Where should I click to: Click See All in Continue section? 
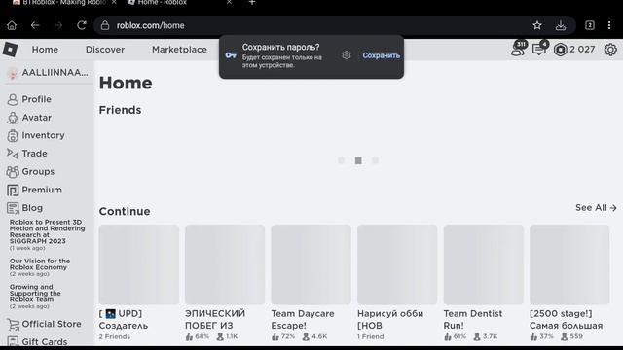point(596,207)
